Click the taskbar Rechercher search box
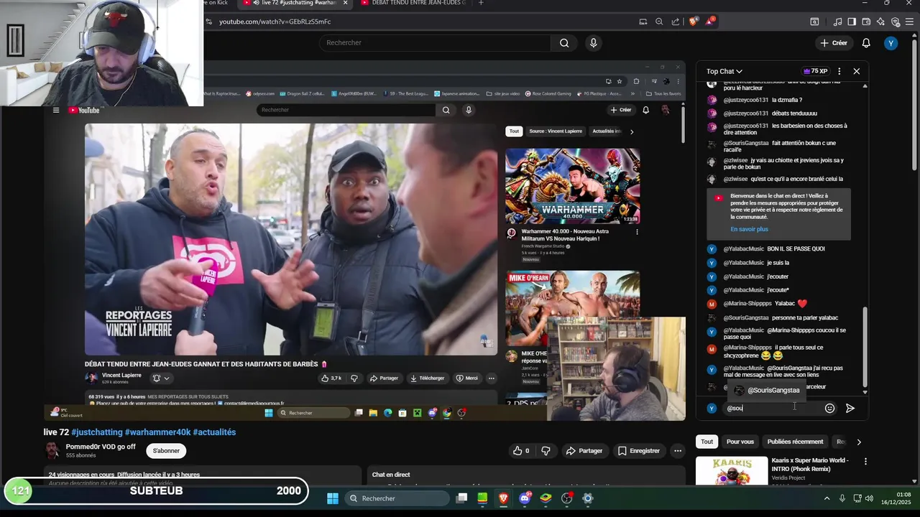Screen dimensions: 920x517 coord(396,498)
